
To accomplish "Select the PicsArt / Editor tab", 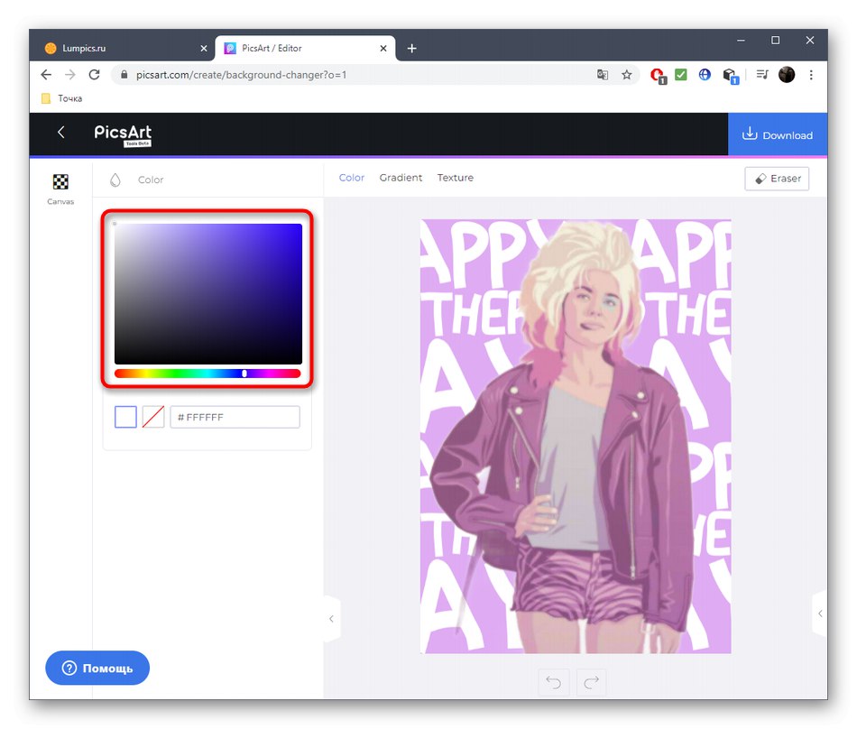I will pos(305,49).
